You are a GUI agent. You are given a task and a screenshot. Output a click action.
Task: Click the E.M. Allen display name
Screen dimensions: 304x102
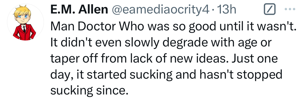click(79, 9)
